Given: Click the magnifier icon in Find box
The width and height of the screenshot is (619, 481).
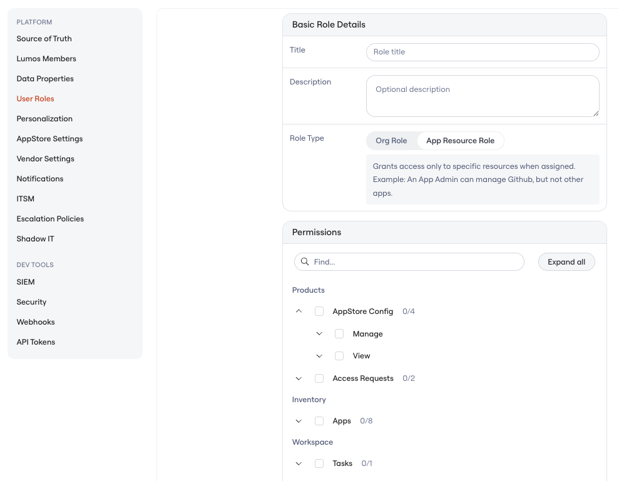Looking at the screenshot, I should tap(305, 261).
